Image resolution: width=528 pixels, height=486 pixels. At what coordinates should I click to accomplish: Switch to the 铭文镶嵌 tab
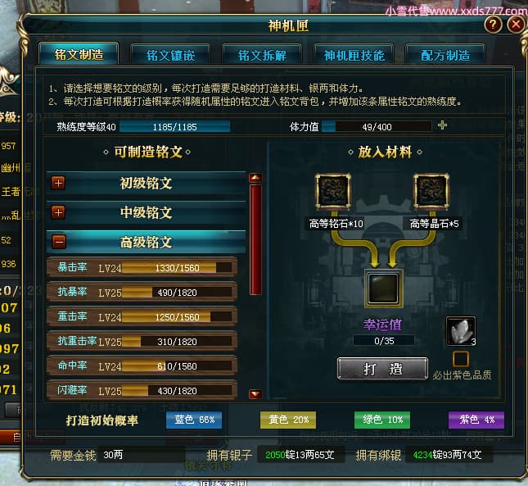click(x=170, y=55)
